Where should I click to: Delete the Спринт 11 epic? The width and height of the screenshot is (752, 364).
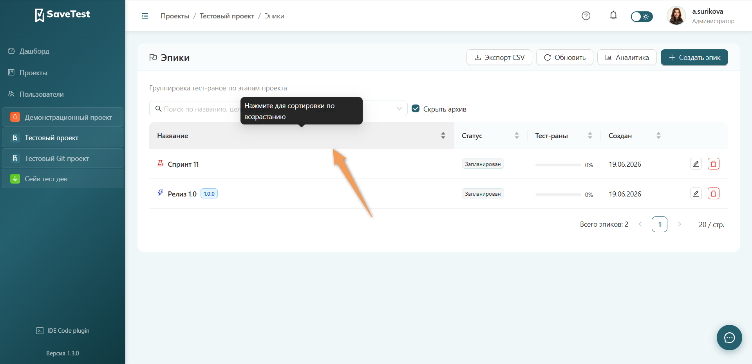[714, 164]
